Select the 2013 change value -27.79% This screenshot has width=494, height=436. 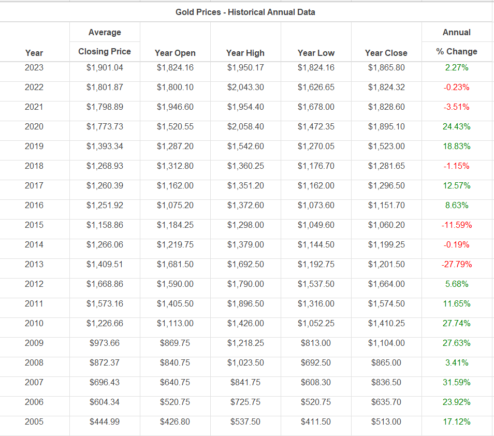point(457,264)
